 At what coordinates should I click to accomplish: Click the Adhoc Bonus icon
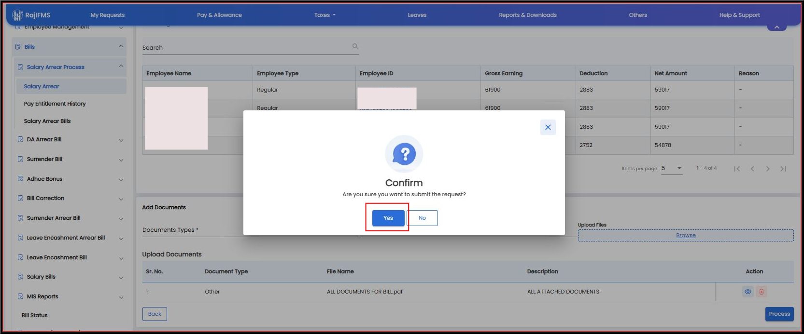(x=20, y=179)
